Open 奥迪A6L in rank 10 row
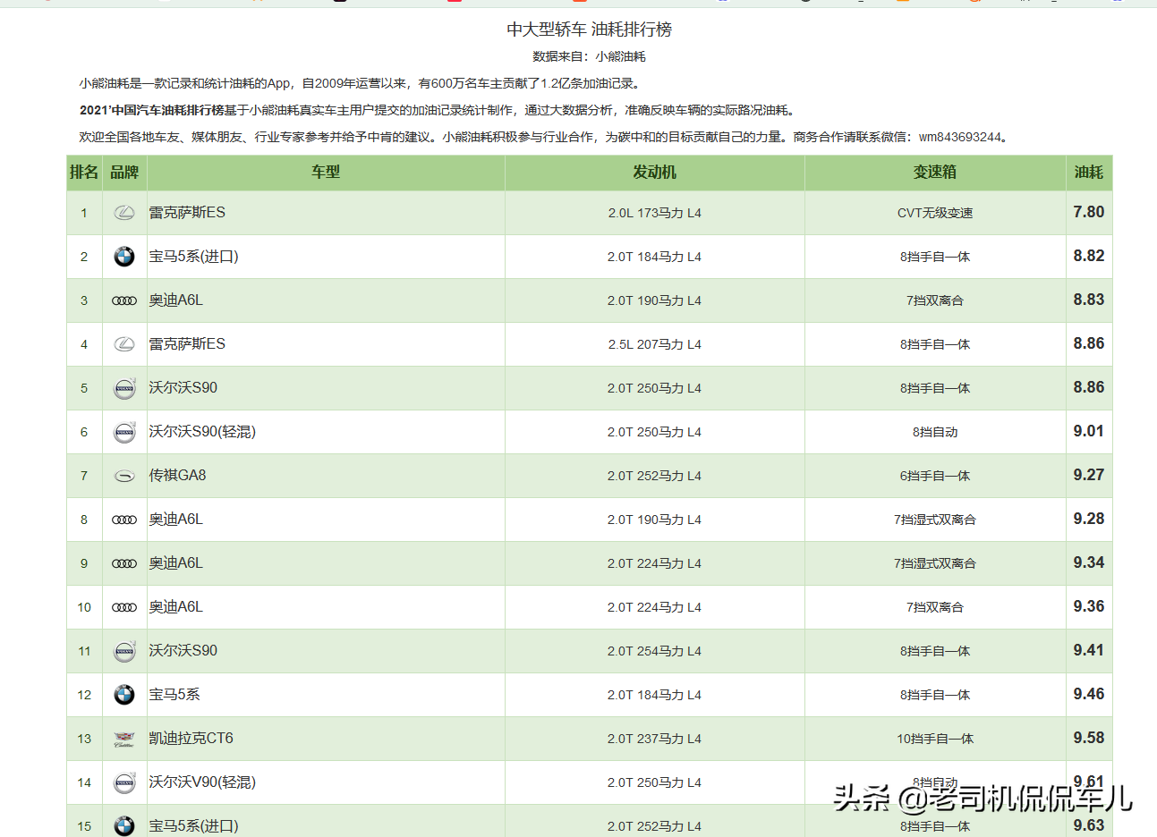 coord(175,607)
